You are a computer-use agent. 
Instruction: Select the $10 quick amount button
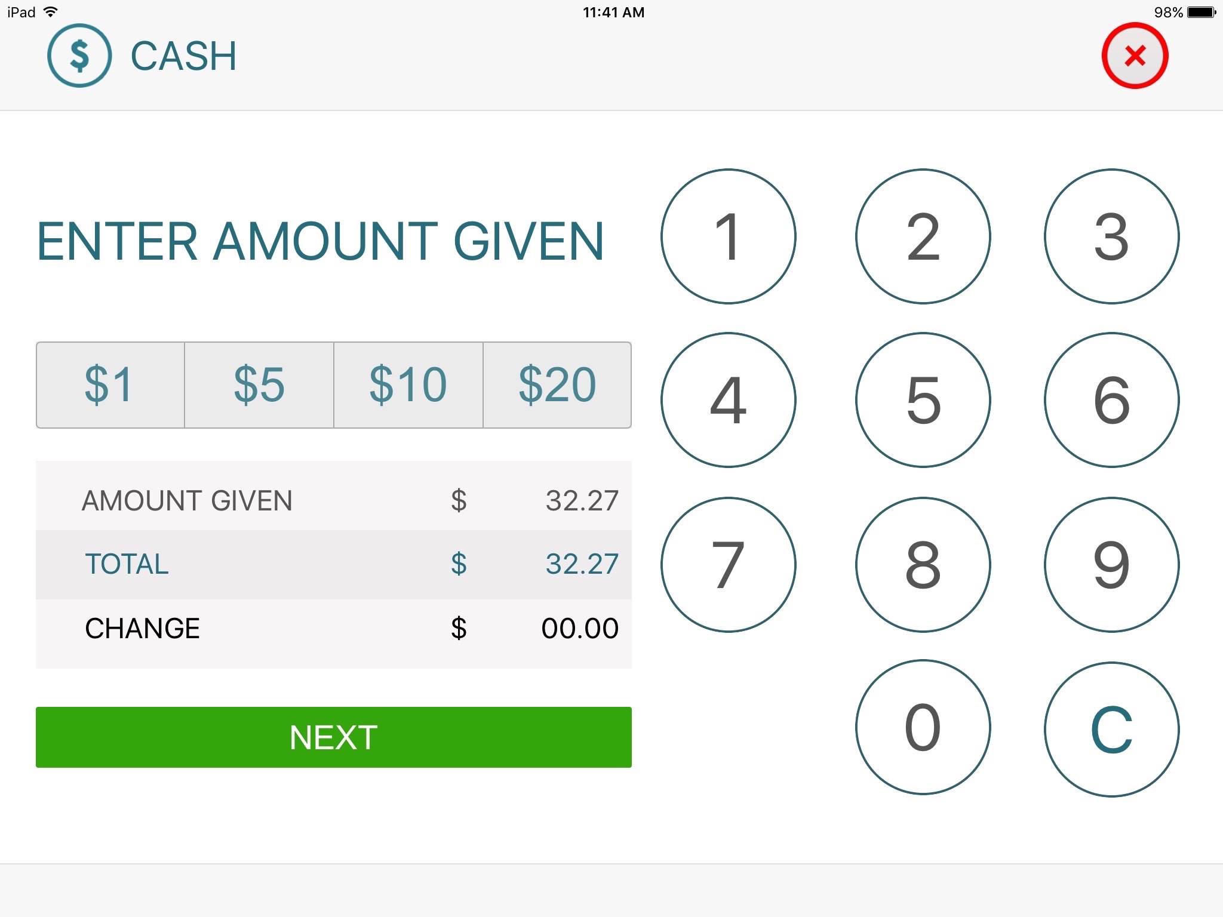pos(407,383)
